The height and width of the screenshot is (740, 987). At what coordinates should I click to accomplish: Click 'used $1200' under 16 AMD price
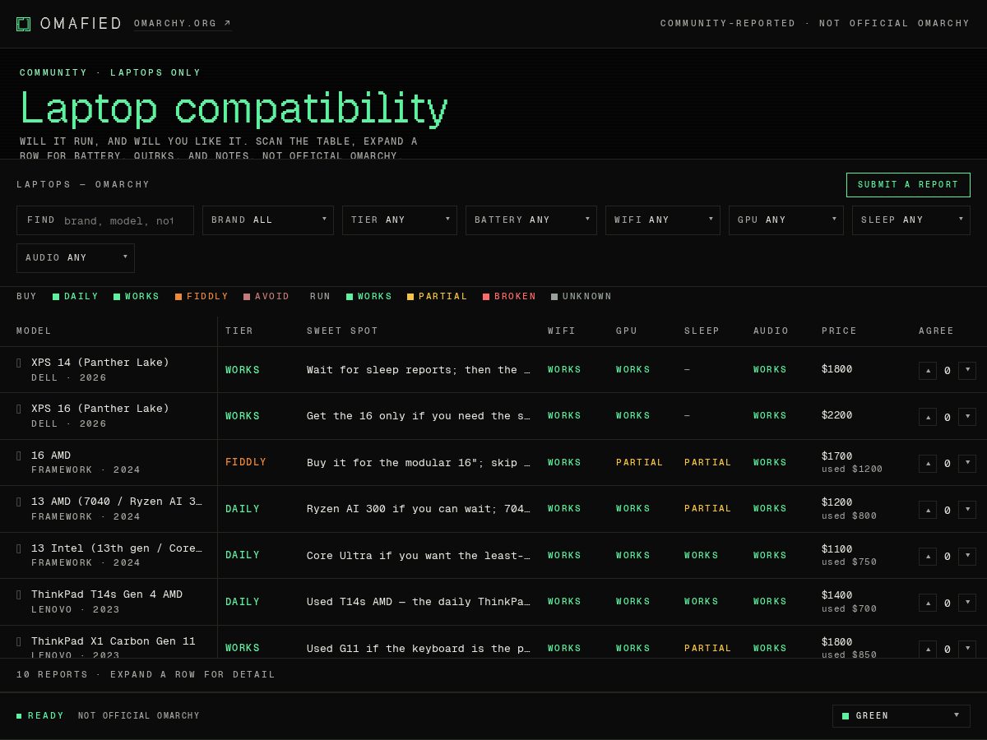point(852,469)
